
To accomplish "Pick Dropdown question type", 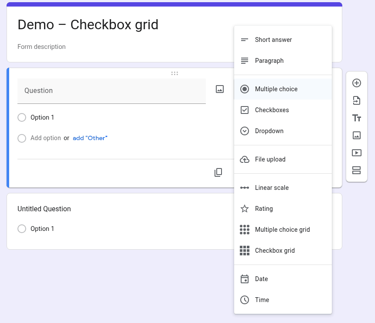I will 283,131.
